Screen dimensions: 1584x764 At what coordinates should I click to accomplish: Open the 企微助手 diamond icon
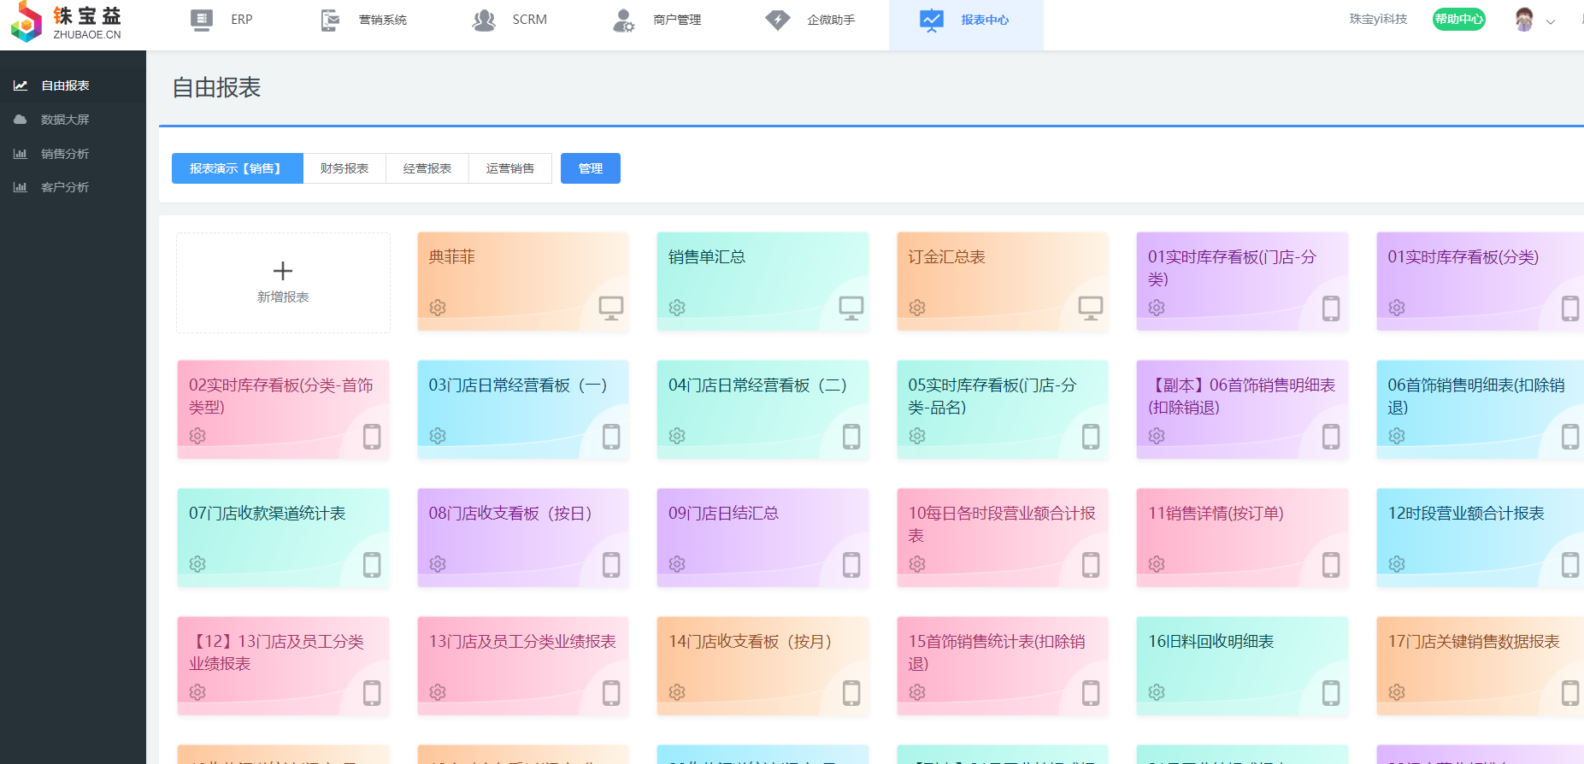[x=778, y=20]
